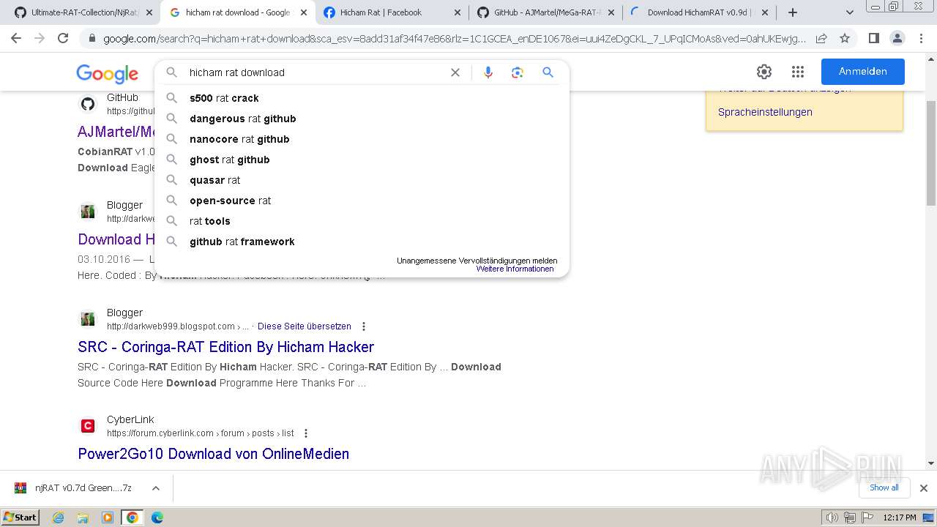Open 'Power2Go10 Download von OnlineMedien' result

(213, 454)
